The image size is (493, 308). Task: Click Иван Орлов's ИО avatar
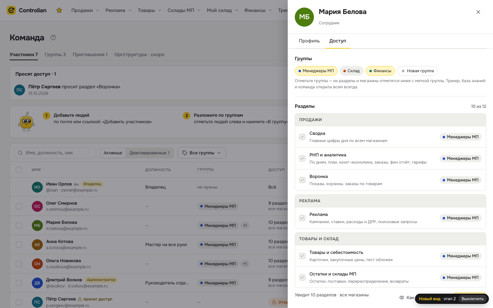(37, 187)
